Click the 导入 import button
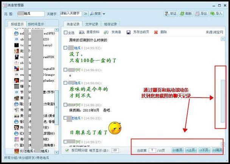 click(216, 14)
